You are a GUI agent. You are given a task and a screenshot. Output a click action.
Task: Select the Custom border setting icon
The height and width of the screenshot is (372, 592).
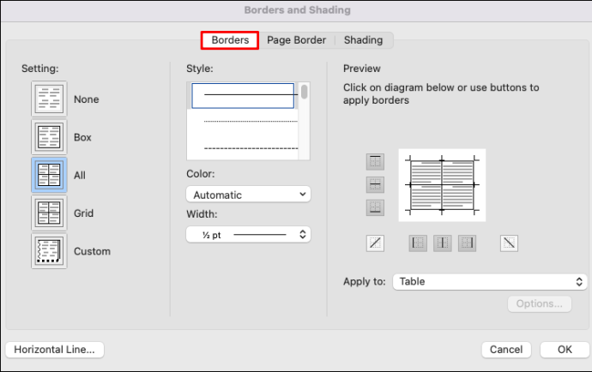click(49, 251)
